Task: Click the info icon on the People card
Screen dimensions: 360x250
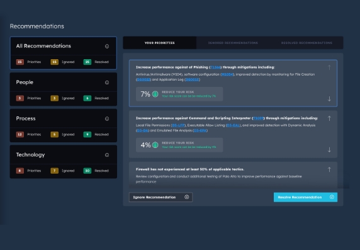Action: tap(107, 82)
